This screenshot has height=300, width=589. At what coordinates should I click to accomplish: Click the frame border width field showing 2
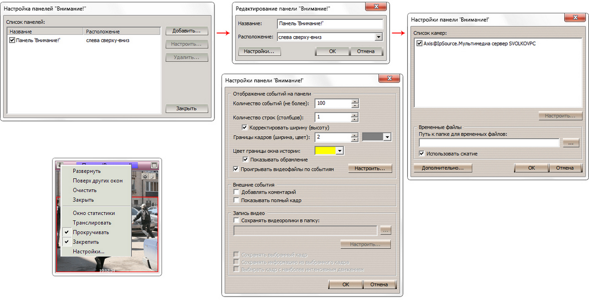point(333,138)
